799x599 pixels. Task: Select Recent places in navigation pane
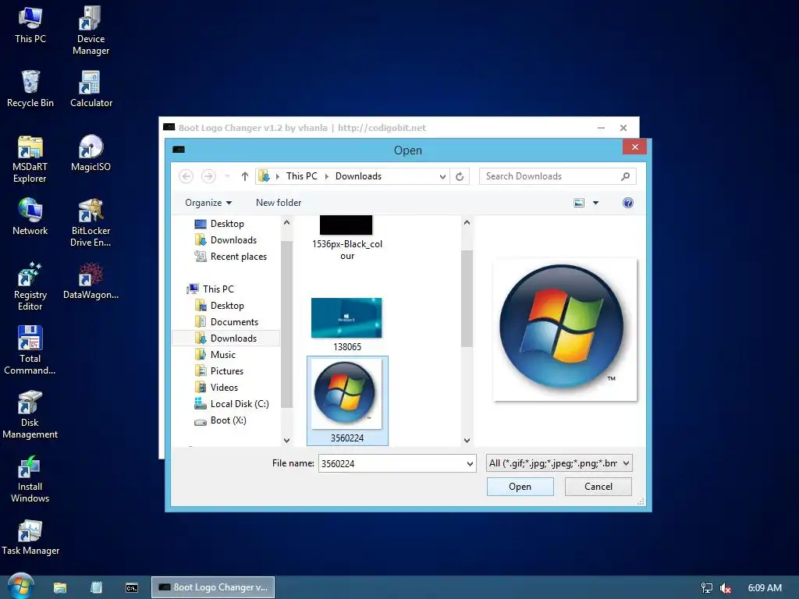coord(231,256)
